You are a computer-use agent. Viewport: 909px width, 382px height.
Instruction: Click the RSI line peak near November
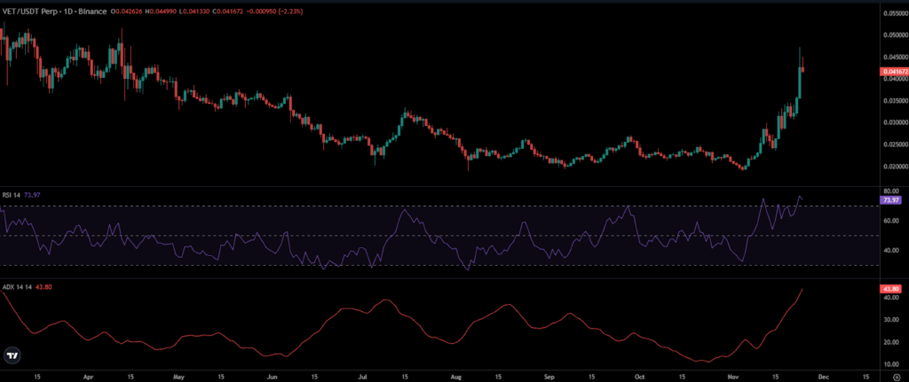(x=763, y=199)
